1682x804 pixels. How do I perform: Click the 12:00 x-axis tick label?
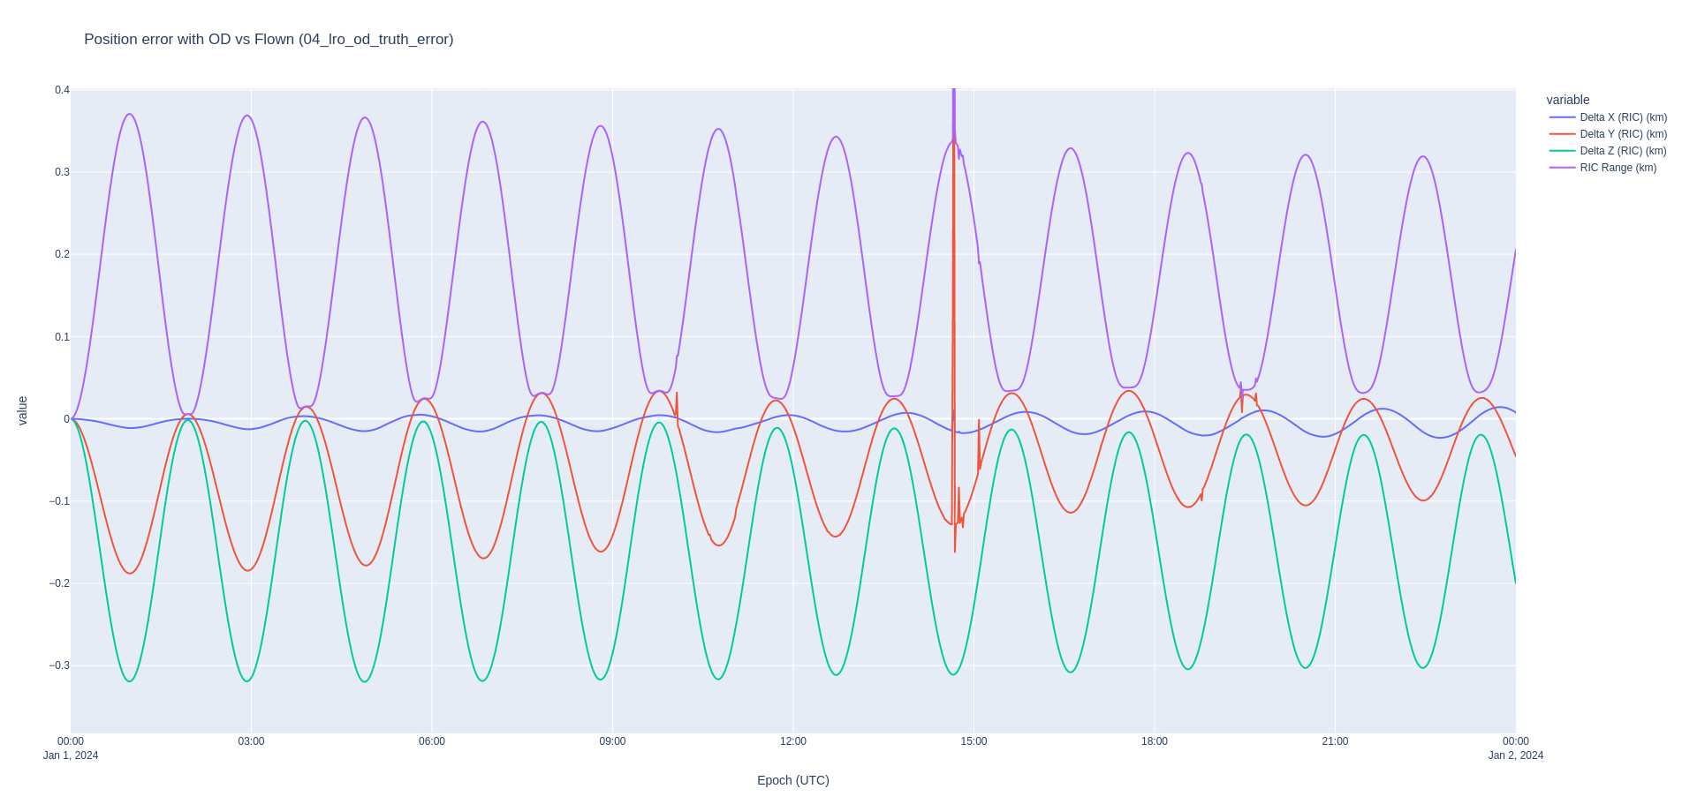pyautogui.click(x=793, y=741)
